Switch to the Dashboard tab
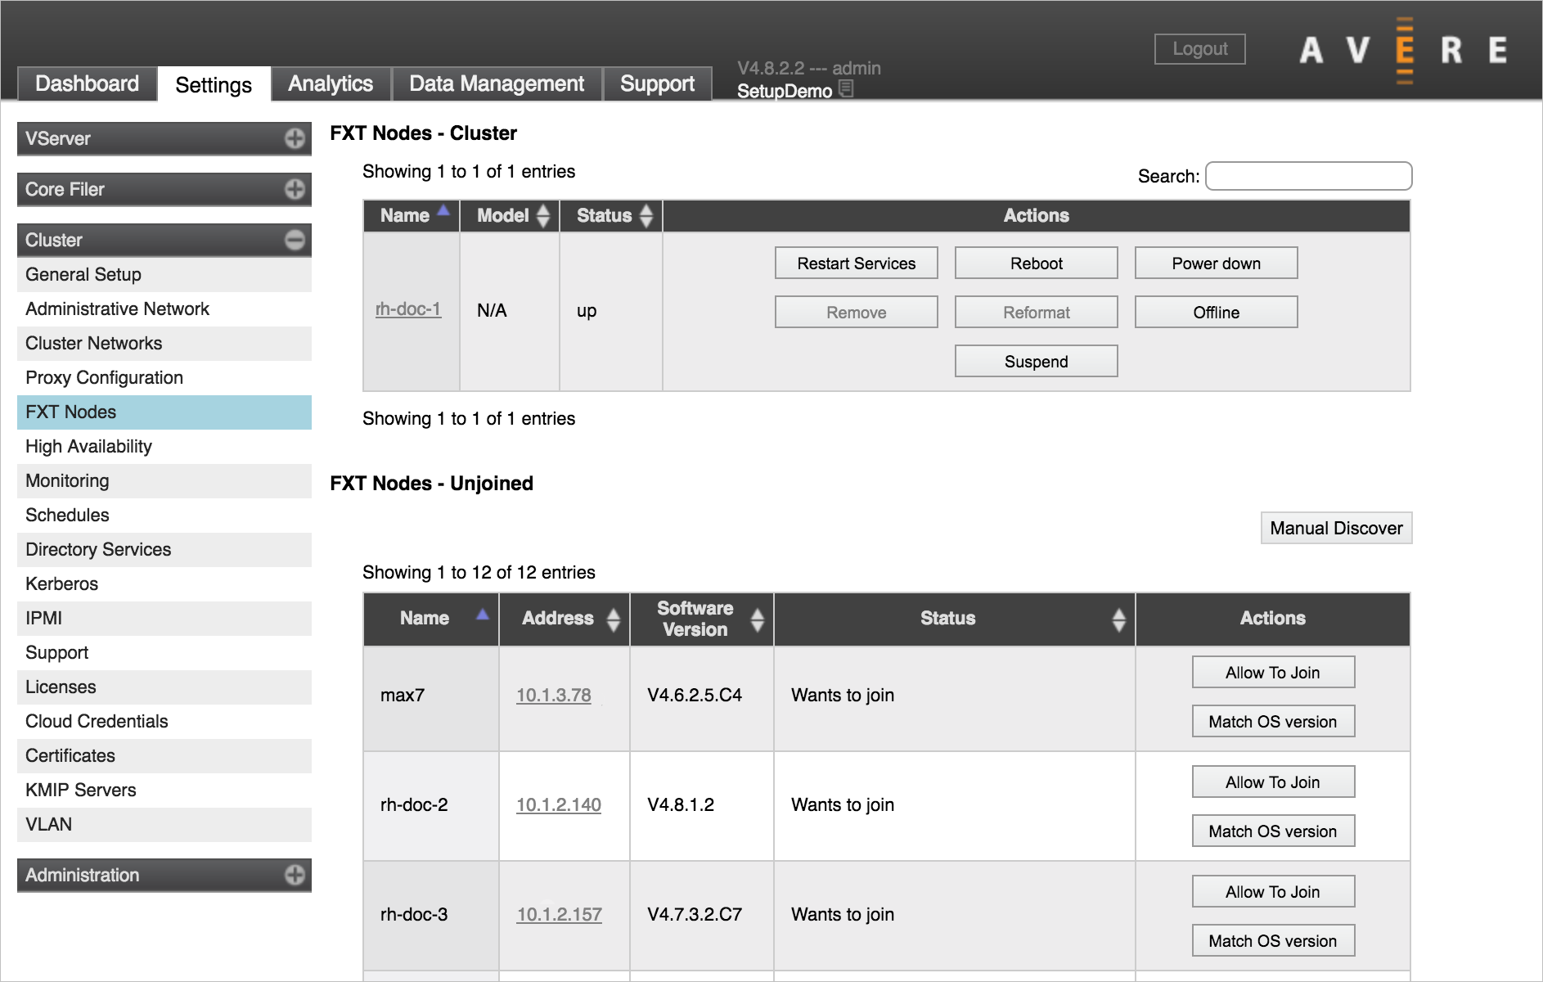The height and width of the screenshot is (982, 1543). 86,83
